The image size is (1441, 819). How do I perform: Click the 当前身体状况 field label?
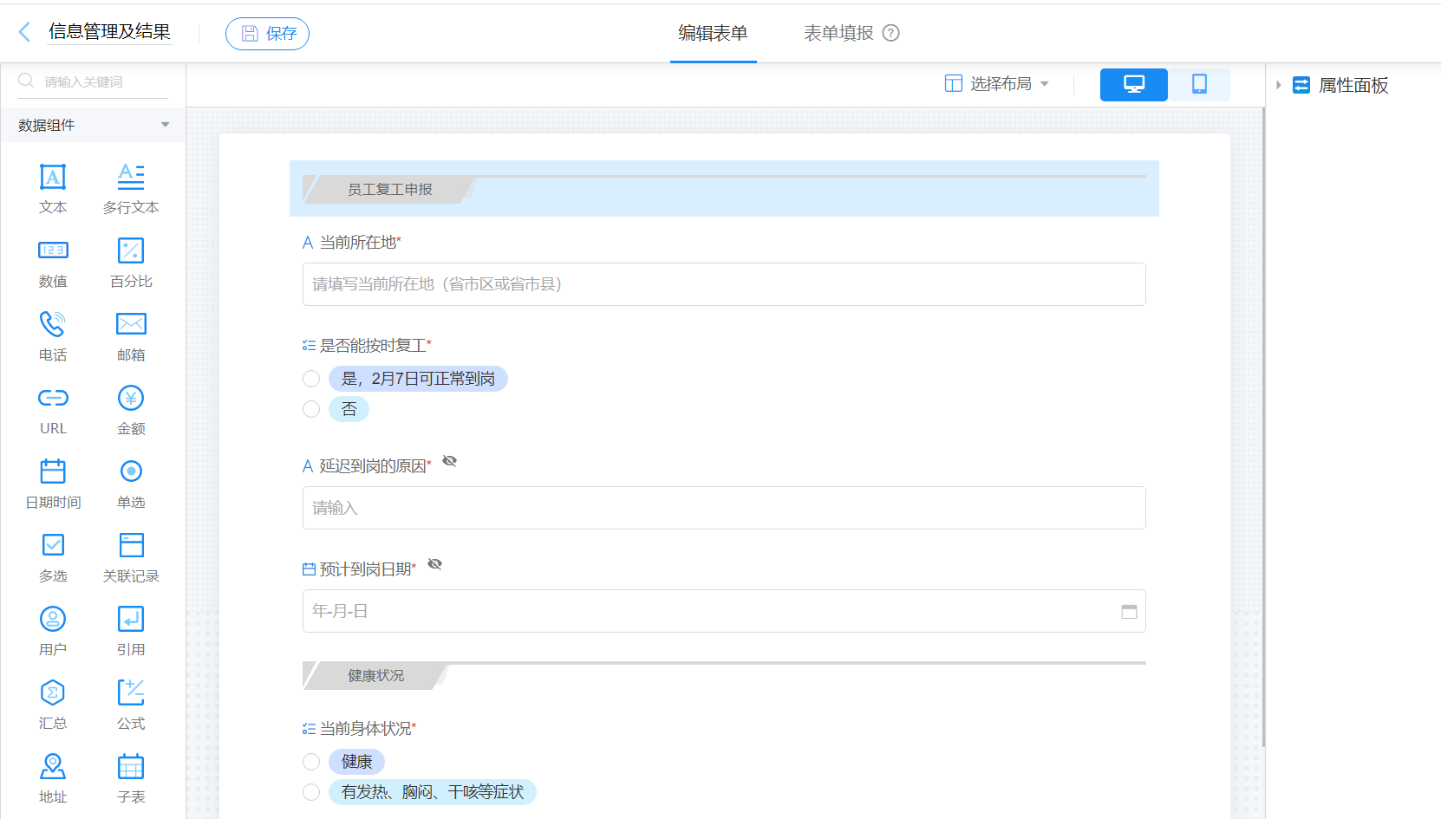366,729
